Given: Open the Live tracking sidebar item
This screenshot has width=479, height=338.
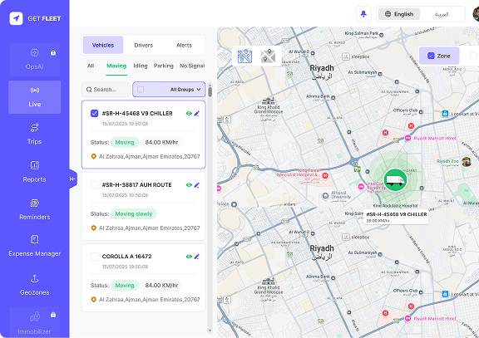Looking at the screenshot, I should pos(35,97).
